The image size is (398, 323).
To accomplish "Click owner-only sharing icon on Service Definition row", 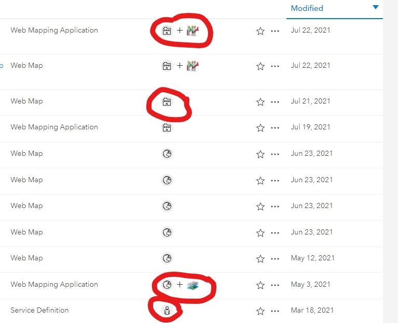I will (x=167, y=311).
